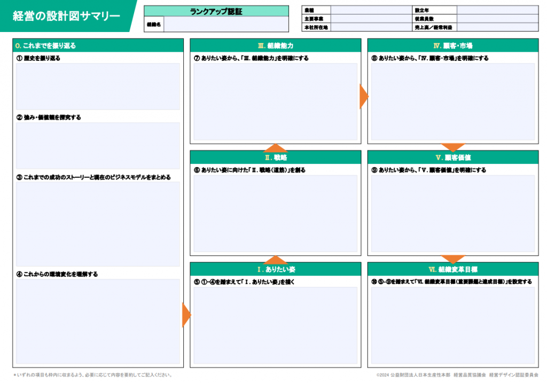Select the 本社所在地 entry field

tap(371, 27)
